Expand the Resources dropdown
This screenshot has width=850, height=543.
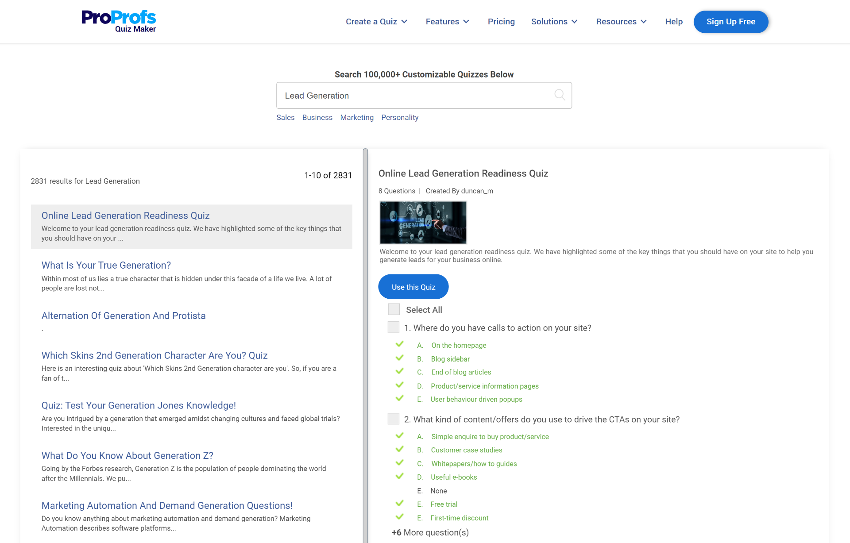click(621, 22)
